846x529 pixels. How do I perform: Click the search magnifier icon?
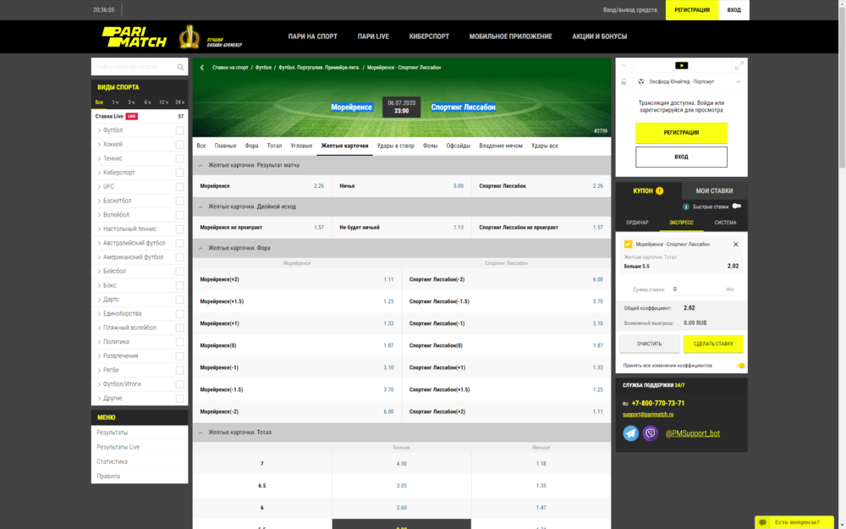coord(180,67)
